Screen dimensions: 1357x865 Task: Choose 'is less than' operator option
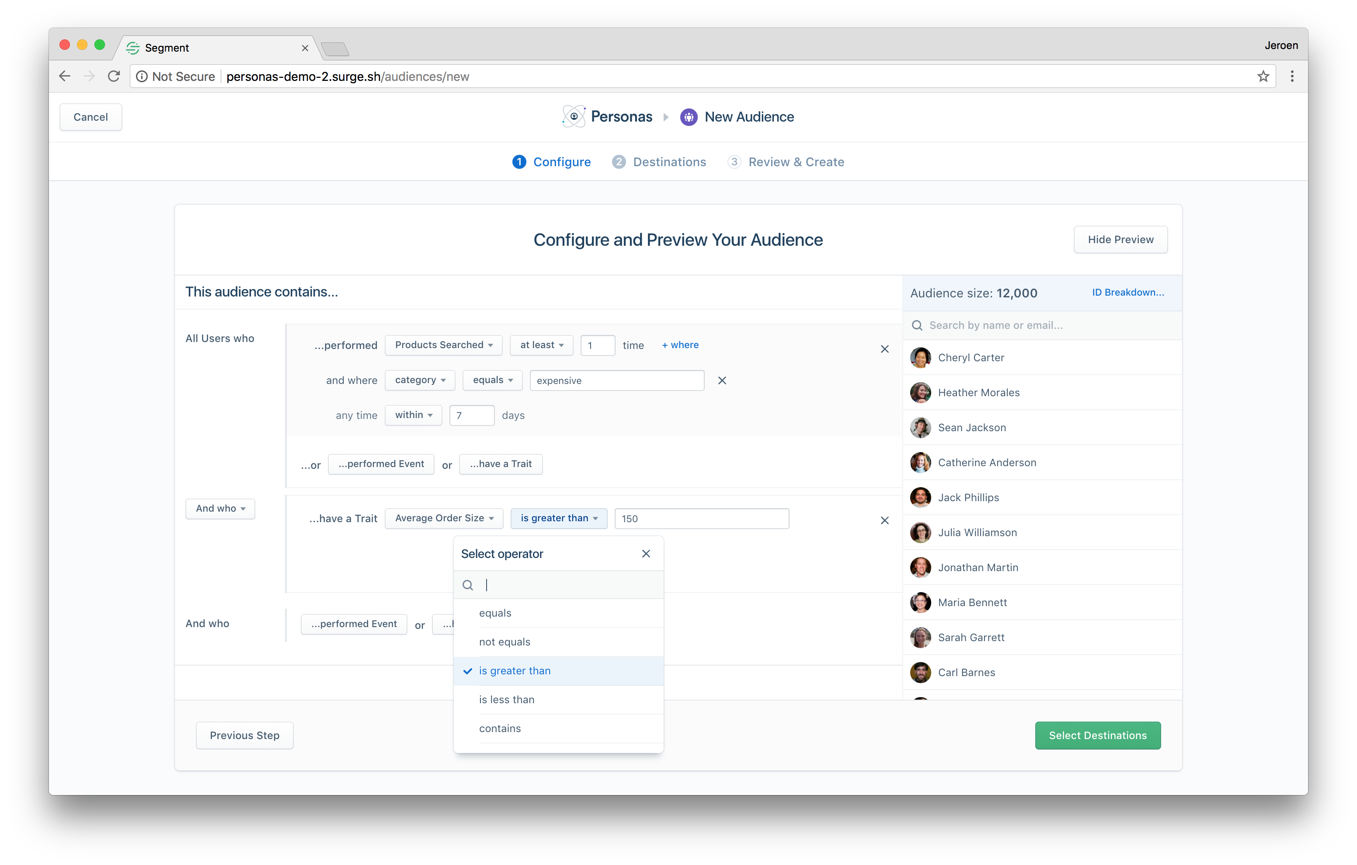pos(506,700)
